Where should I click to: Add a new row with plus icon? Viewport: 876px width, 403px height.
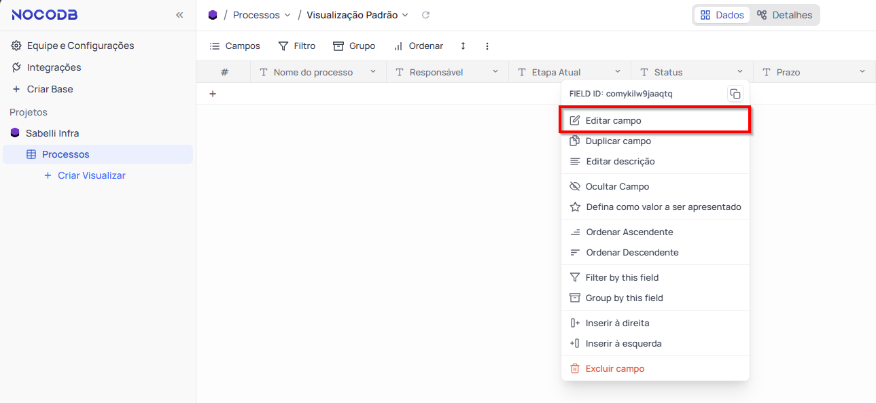[213, 94]
